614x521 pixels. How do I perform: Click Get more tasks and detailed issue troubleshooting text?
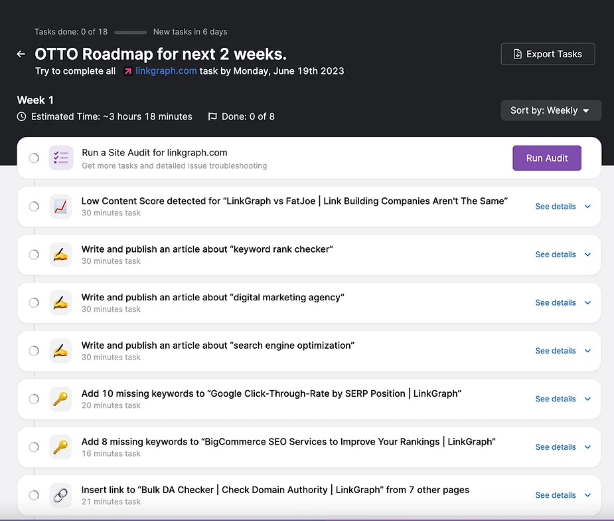pos(175,166)
